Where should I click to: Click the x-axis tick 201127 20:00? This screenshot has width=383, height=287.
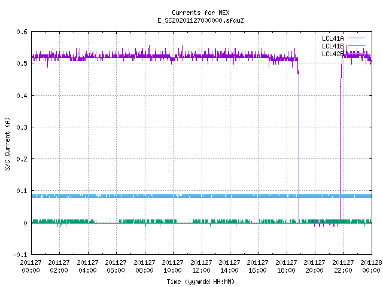tap(314, 267)
